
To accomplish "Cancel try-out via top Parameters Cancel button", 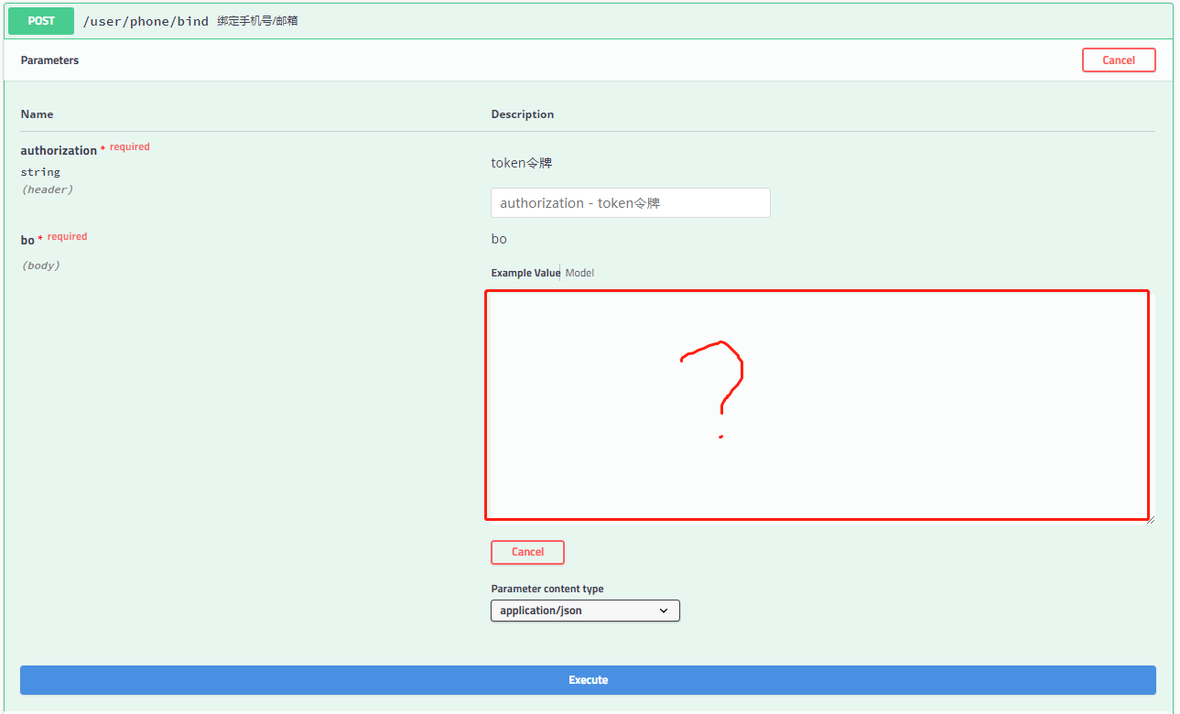I will (x=1119, y=60).
